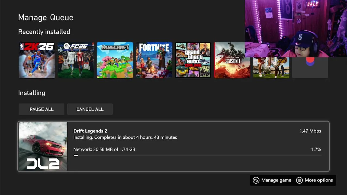Click the Manage Queue heading
The width and height of the screenshot is (347, 195).
coord(46,18)
